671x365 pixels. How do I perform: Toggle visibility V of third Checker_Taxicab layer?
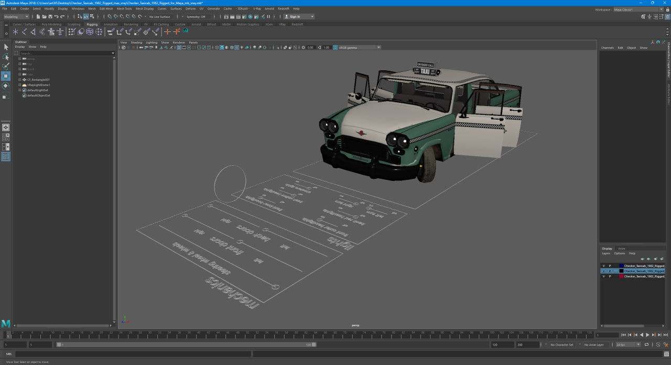point(603,276)
